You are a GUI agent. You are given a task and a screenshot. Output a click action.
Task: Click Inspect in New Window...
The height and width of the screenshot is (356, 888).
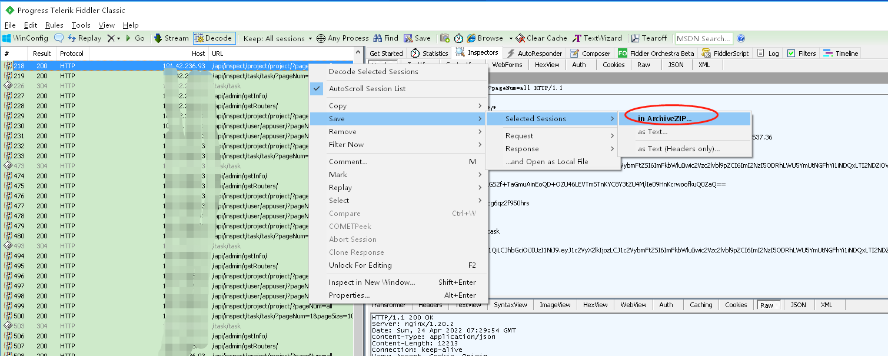[398, 282]
